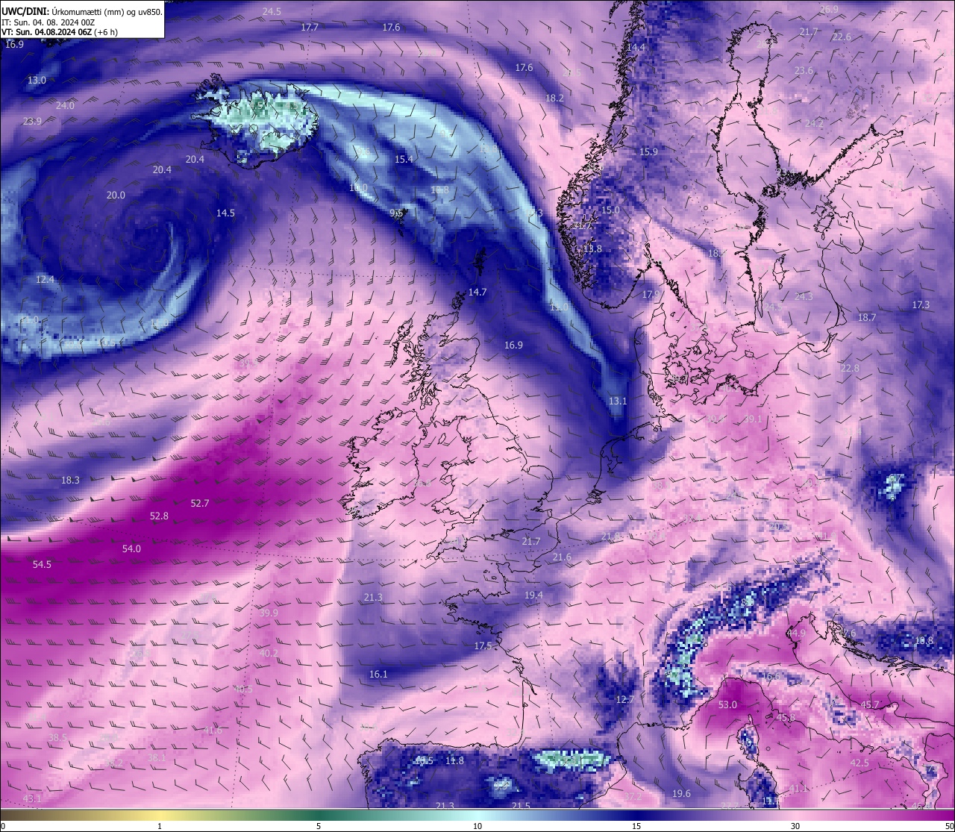Select the 43.1 value label
The image size is (955, 832).
[32, 798]
